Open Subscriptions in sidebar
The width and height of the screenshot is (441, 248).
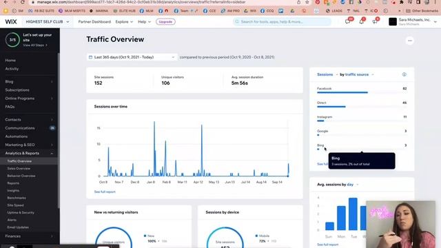[x=17, y=90]
